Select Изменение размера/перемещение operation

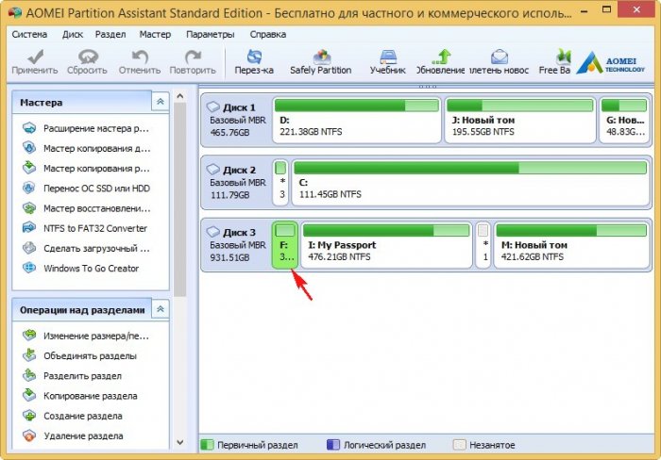(x=86, y=336)
